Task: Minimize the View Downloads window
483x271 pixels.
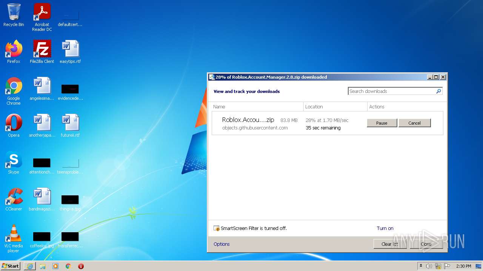Action: [x=430, y=77]
